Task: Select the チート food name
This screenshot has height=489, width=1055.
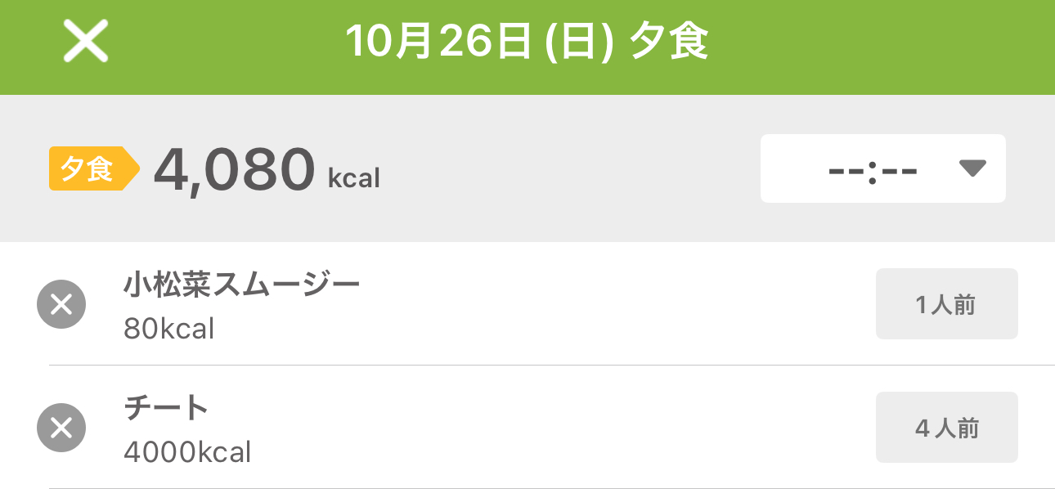Action: click(x=167, y=408)
